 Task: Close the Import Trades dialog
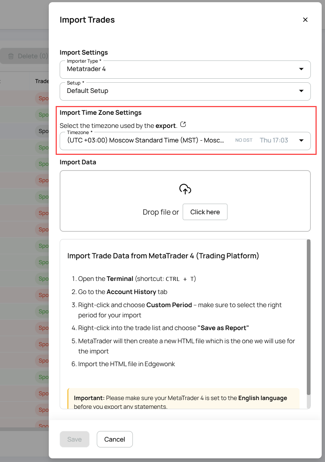[305, 20]
